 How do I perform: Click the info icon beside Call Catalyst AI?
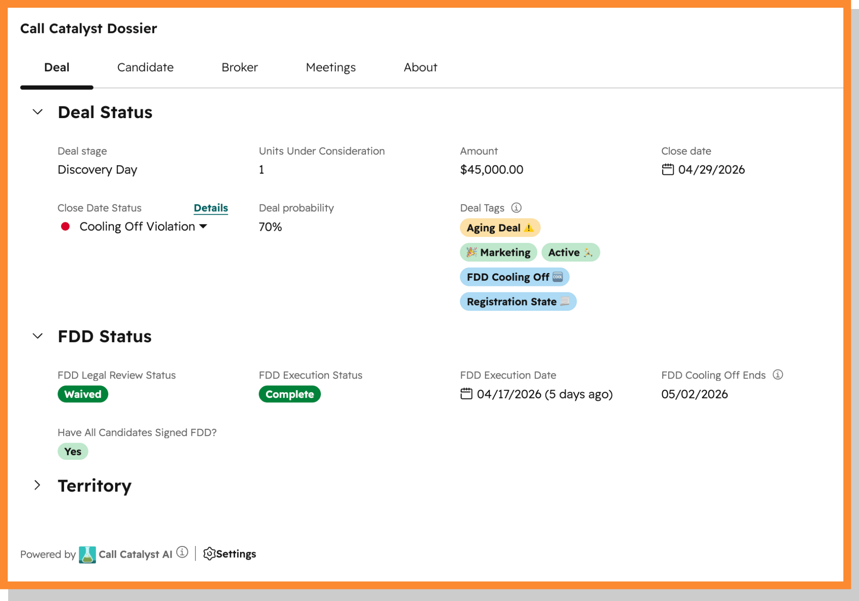point(182,552)
